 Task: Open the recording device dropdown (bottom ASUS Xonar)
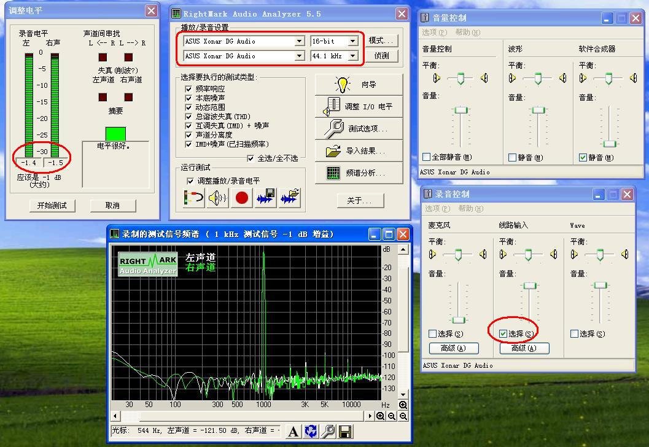[x=300, y=56]
